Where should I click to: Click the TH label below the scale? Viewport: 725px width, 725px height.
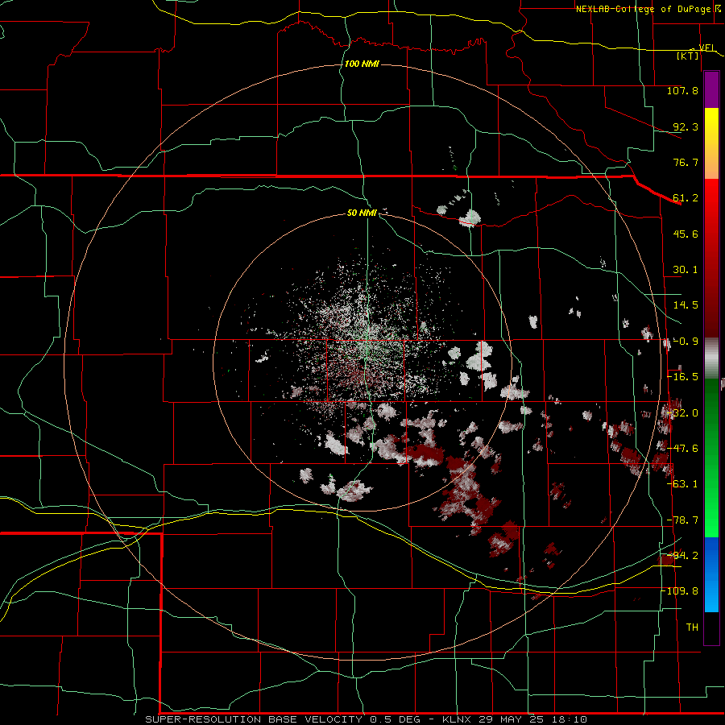(x=692, y=628)
